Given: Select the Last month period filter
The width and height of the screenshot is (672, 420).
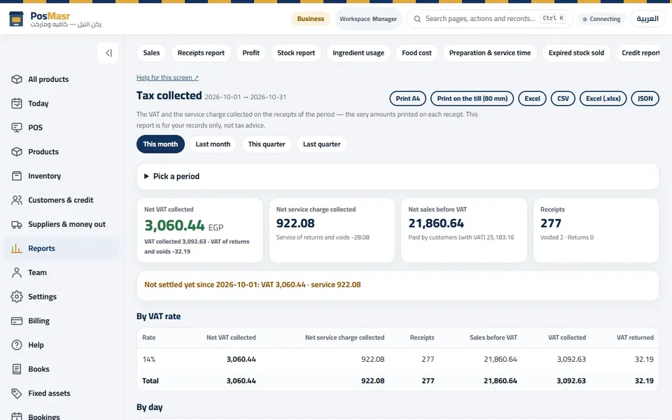Looking at the screenshot, I should tap(213, 144).
